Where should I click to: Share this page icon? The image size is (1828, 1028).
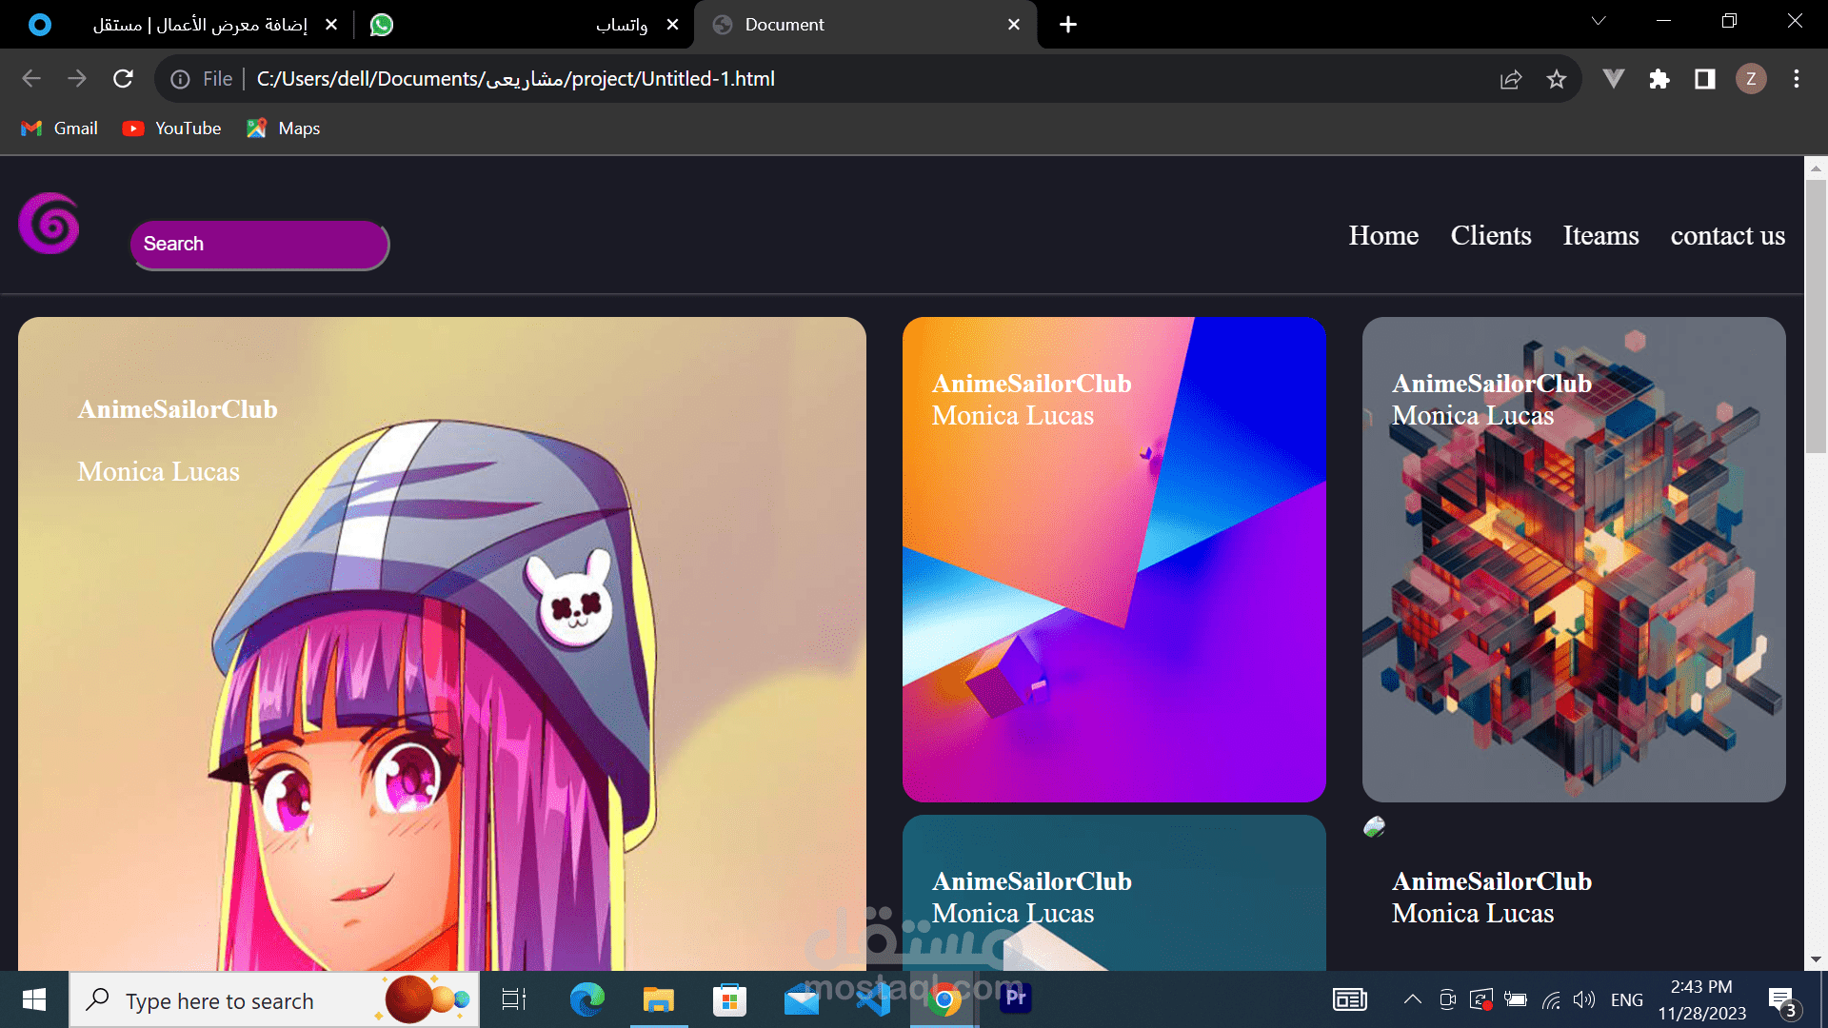[1511, 79]
